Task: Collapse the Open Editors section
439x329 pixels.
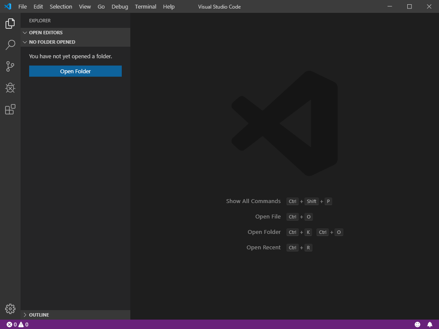Action: click(75, 33)
